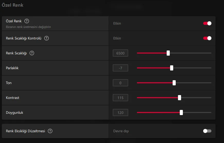Disable the Özel Renk toggle

[207, 23]
